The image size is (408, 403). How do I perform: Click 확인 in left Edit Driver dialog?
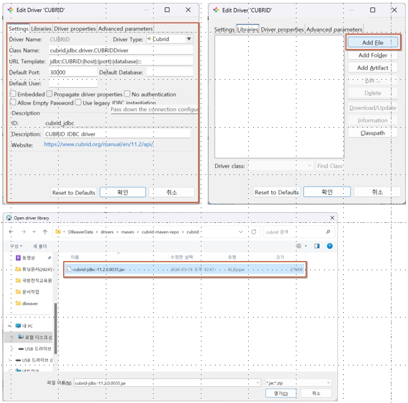click(122, 192)
